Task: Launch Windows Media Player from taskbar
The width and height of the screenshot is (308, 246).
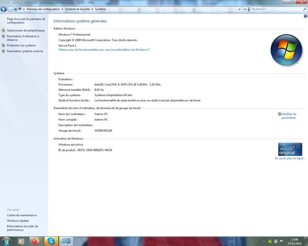Action: [21, 241]
